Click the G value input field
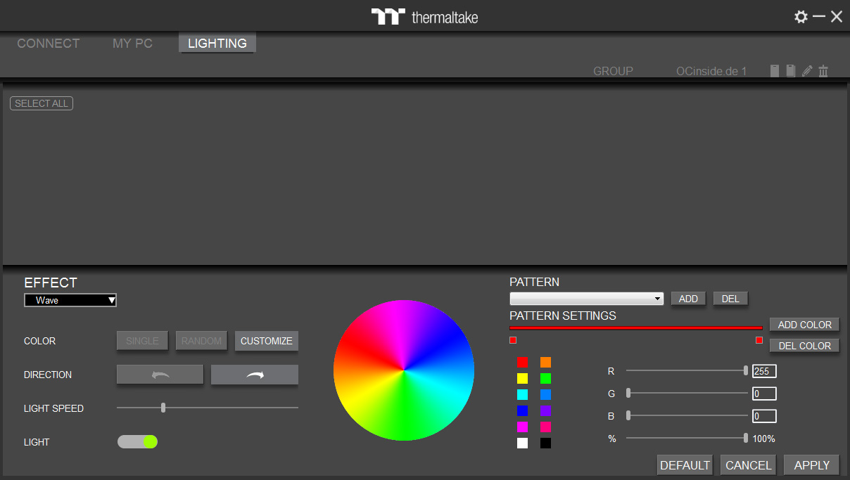The image size is (850, 480). point(763,394)
